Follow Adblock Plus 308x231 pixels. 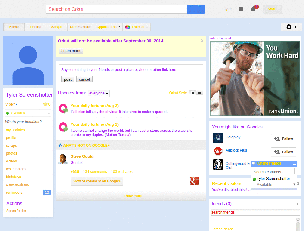(283, 152)
